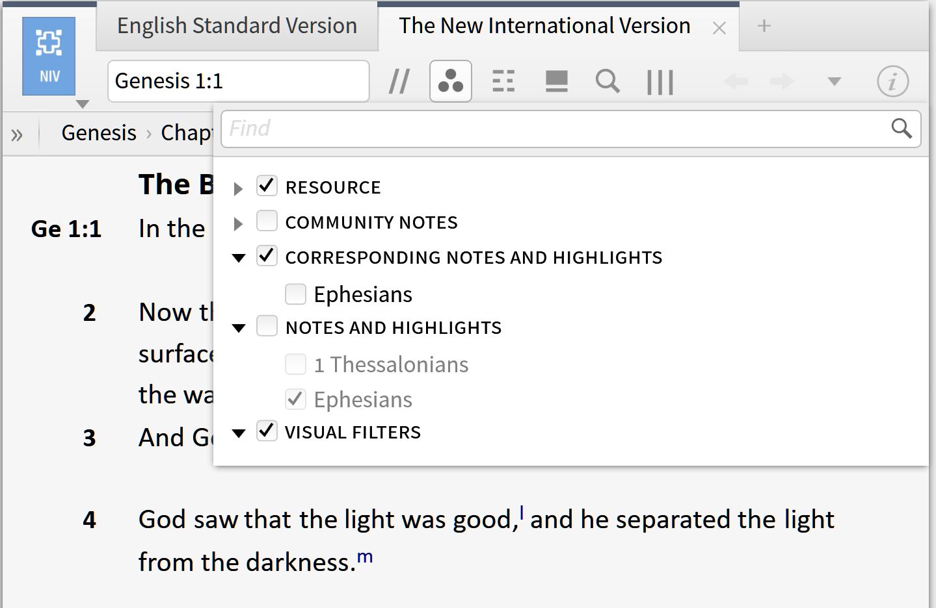Collapse the Visual Filters section

239,433
